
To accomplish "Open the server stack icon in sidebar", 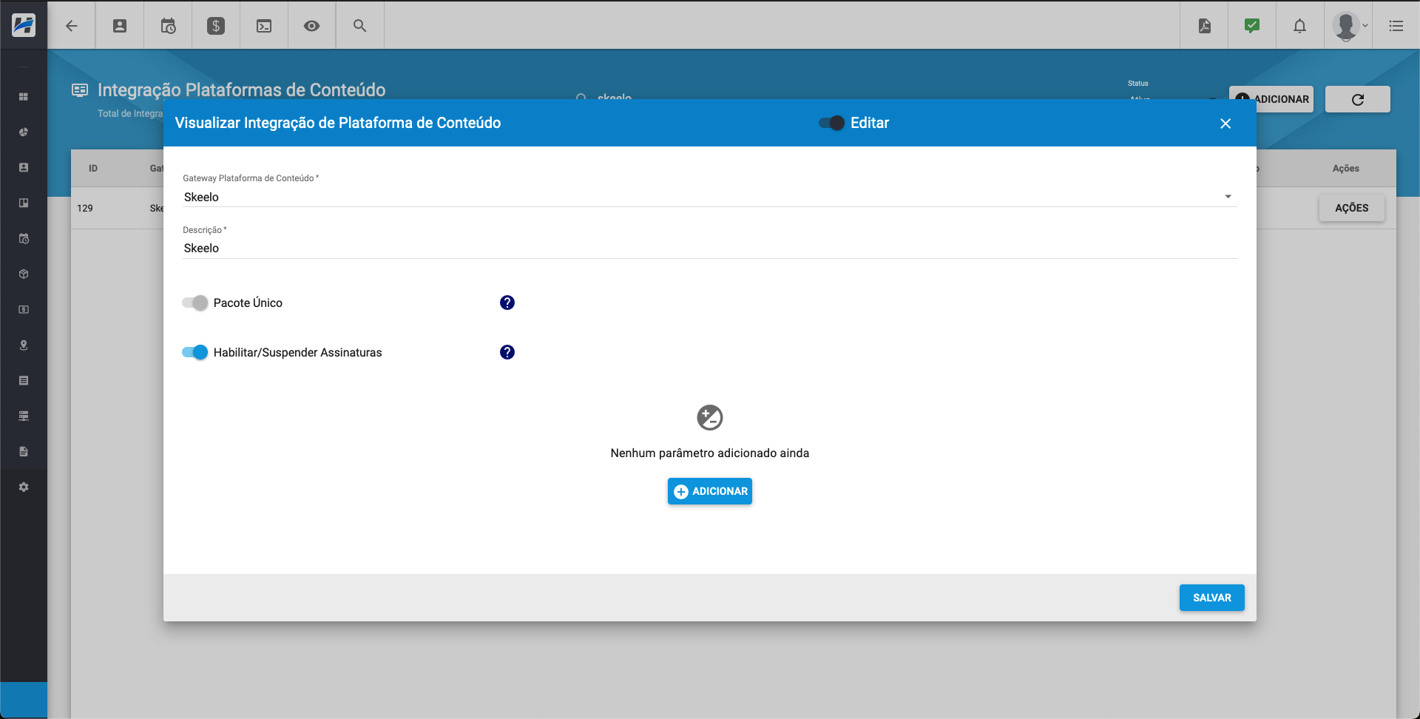I will (24, 416).
